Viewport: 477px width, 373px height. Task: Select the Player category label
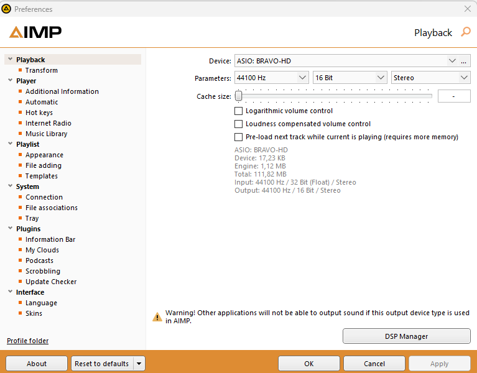tap(26, 81)
